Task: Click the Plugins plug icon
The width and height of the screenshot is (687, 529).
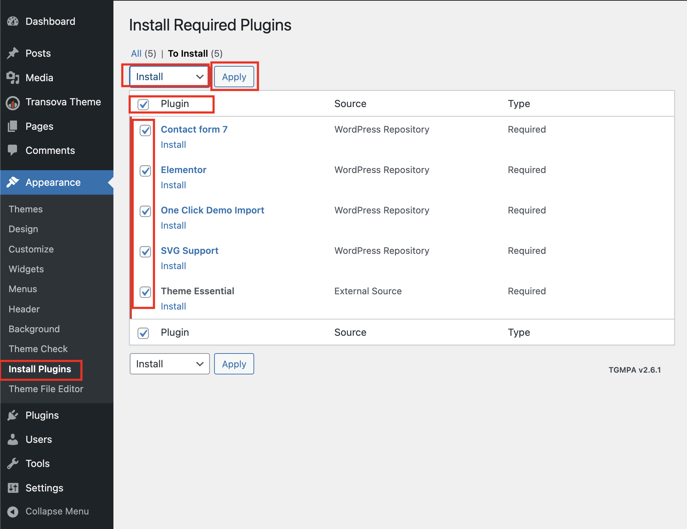Action: (x=13, y=415)
